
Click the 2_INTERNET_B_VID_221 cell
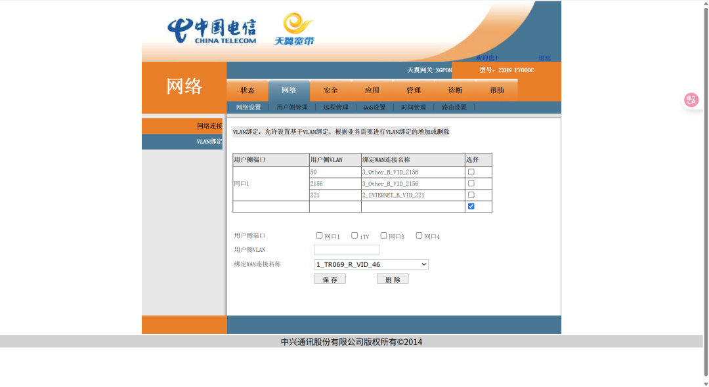coord(413,195)
